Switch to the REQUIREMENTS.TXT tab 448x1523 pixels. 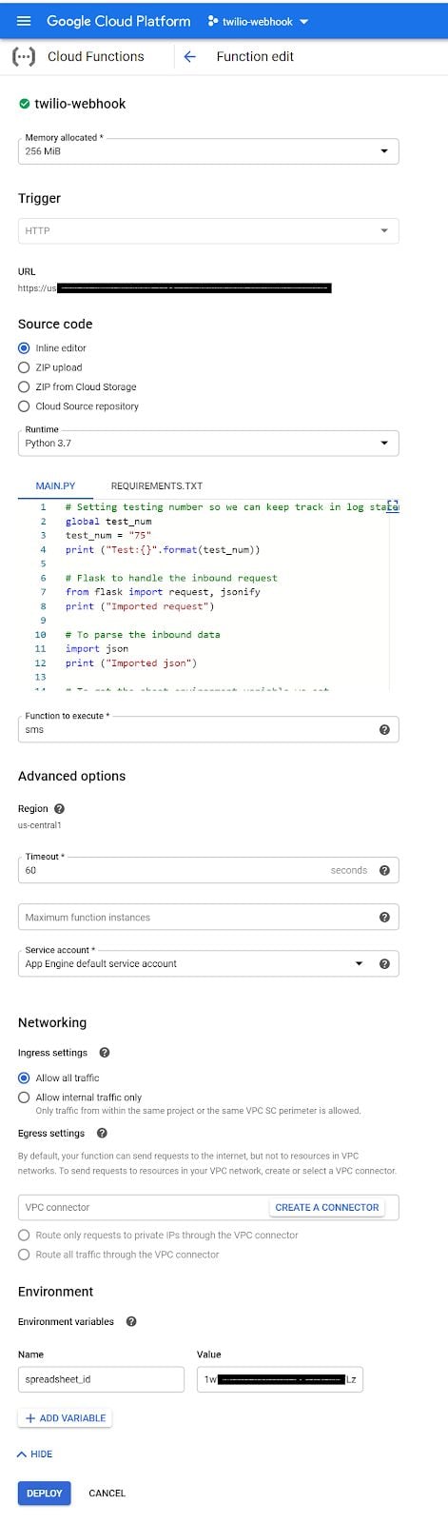[157, 485]
